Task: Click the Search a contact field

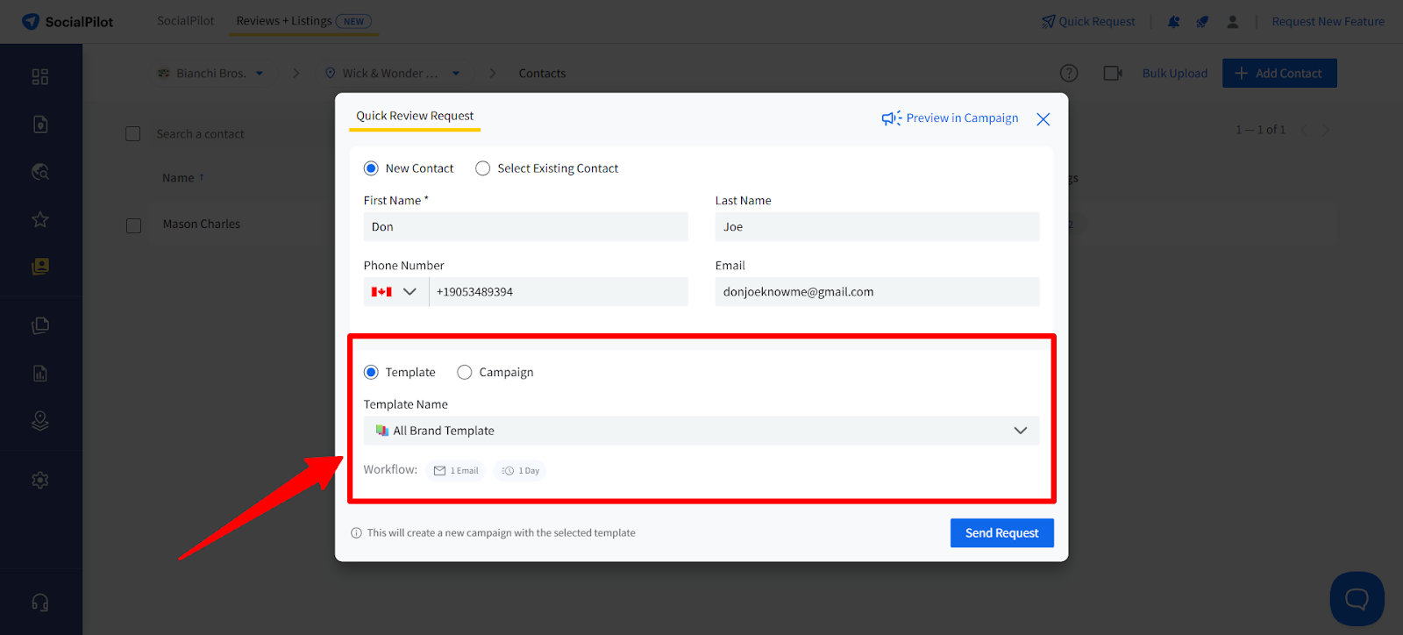Action: (201, 134)
